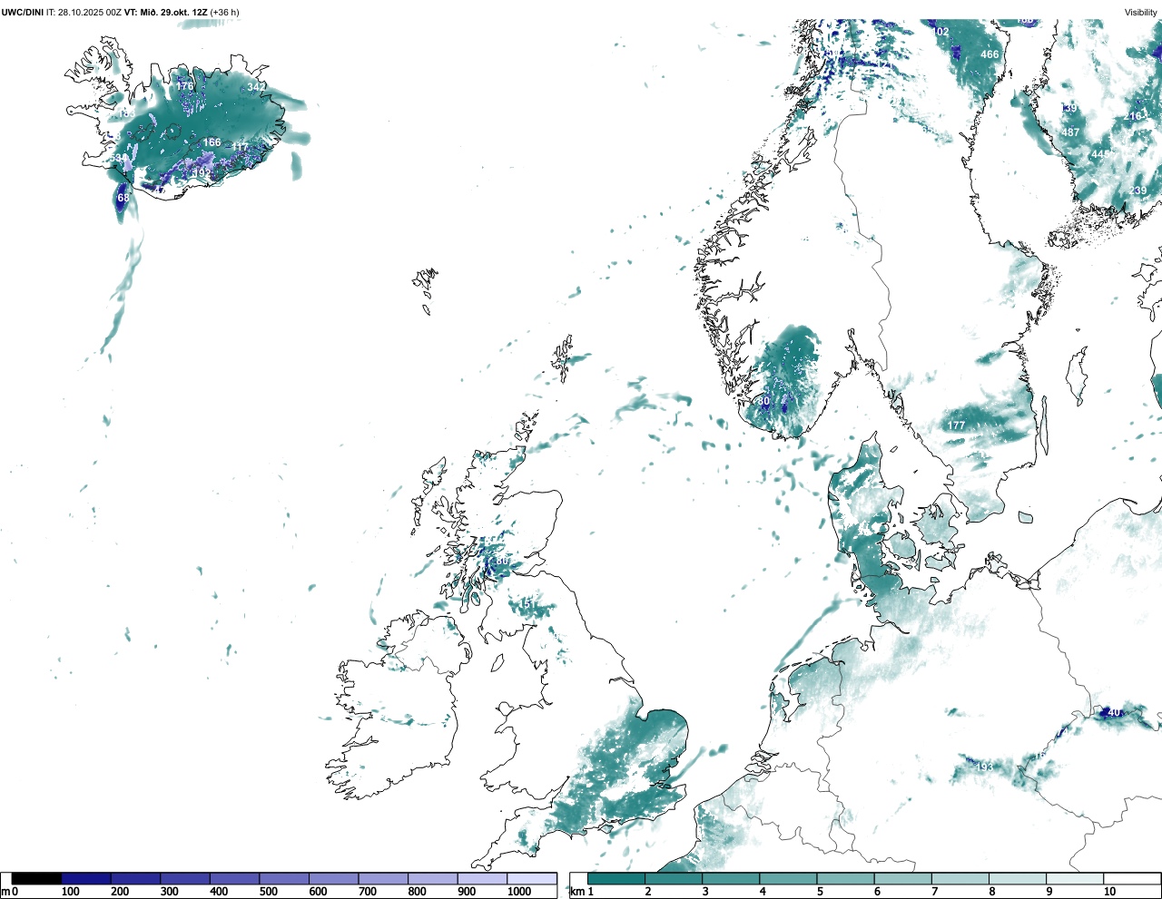Click the "466" value over northern Scandinavia
The height and width of the screenshot is (899, 1162).
click(990, 54)
